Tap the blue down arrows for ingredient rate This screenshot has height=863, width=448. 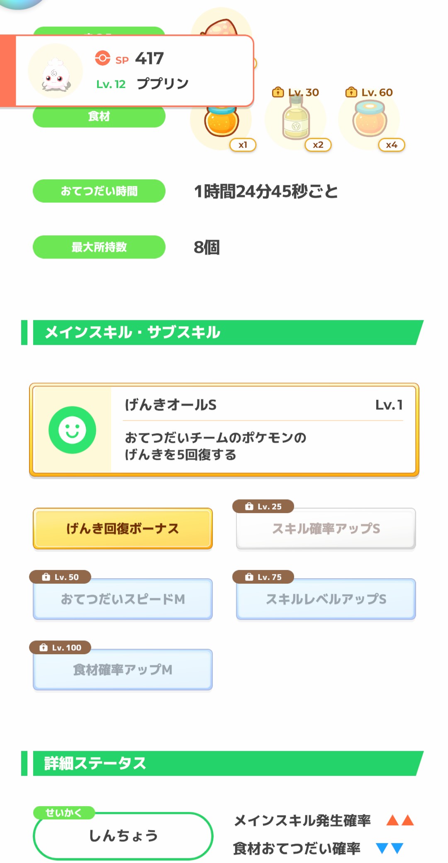pos(390,848)
